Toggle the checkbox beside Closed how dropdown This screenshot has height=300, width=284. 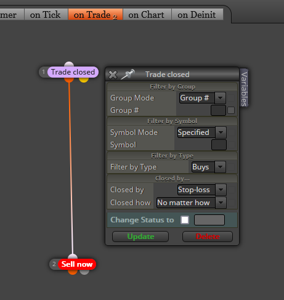point(232,203)
